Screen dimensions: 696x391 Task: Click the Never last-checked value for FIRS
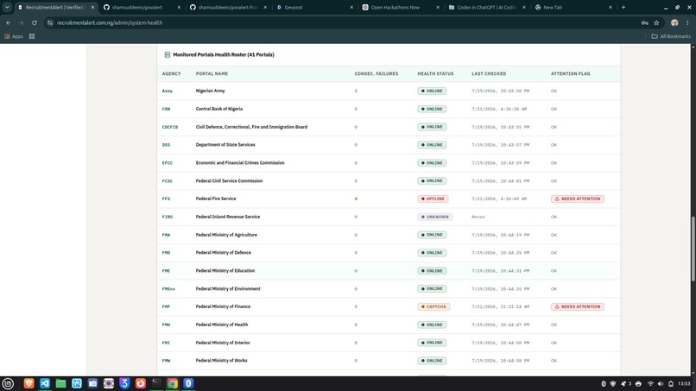click(x=478, y=217)
